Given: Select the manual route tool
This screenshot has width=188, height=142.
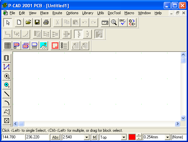Looking at the screenshot, I should (8, 34).
